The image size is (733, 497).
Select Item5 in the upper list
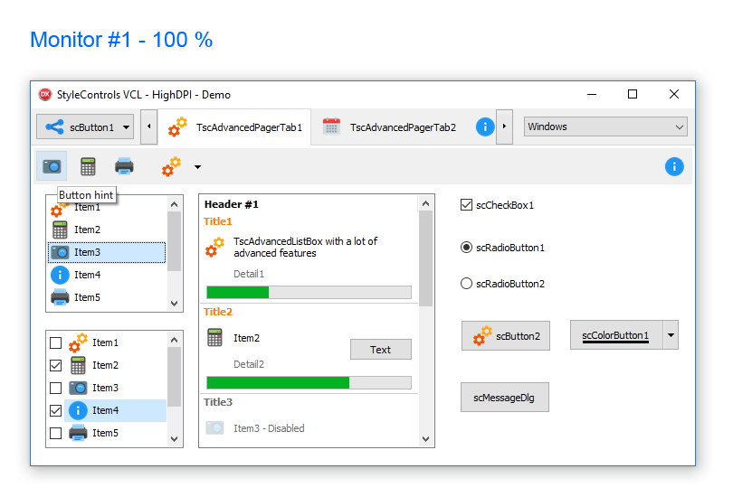click(107, 297)
